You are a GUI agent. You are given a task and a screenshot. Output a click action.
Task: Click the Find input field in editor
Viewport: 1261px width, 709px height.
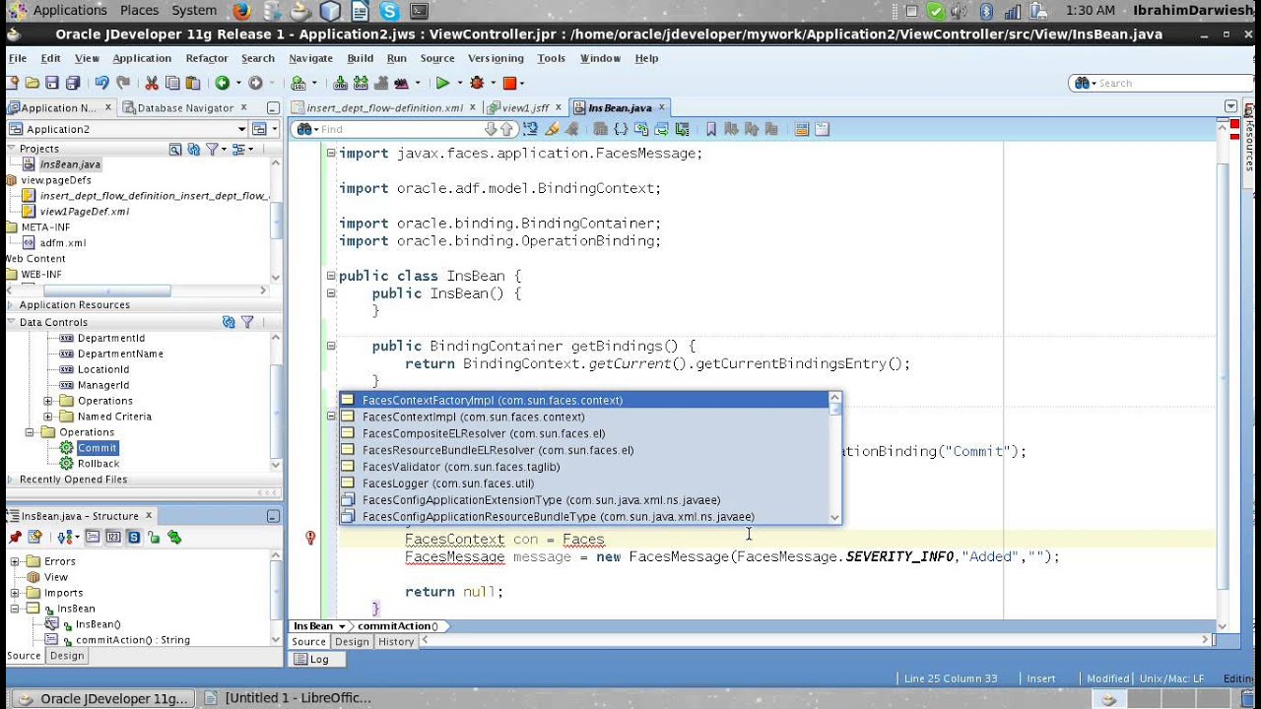pos(401,129)
